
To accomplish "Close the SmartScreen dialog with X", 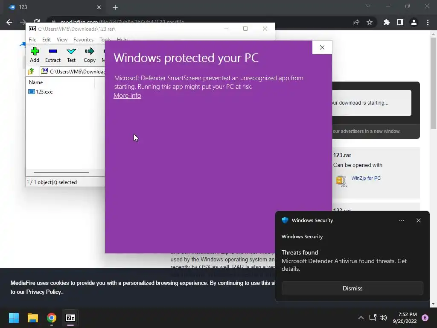I will [322, 47].
